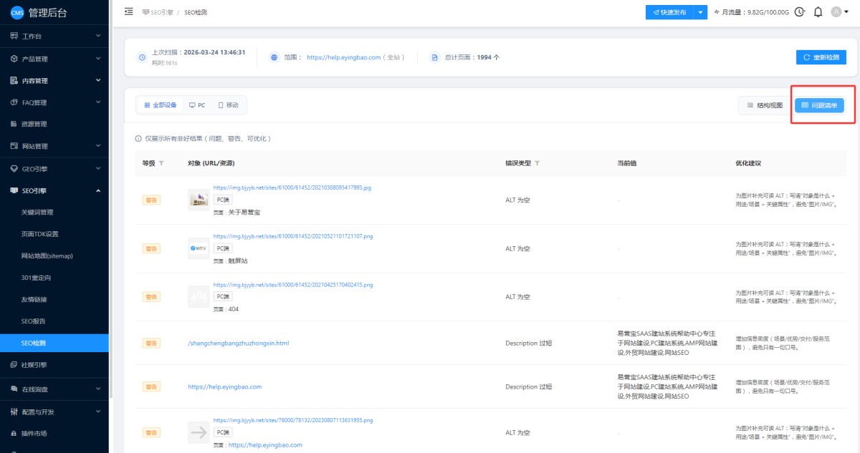
Task: Open the user avatar dropdown
Action: (838, 12)
